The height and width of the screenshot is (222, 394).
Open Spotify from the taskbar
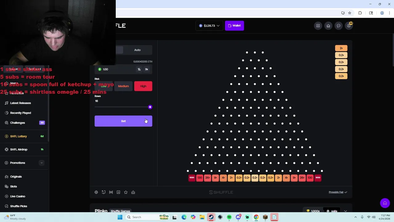tap(229, 217)
